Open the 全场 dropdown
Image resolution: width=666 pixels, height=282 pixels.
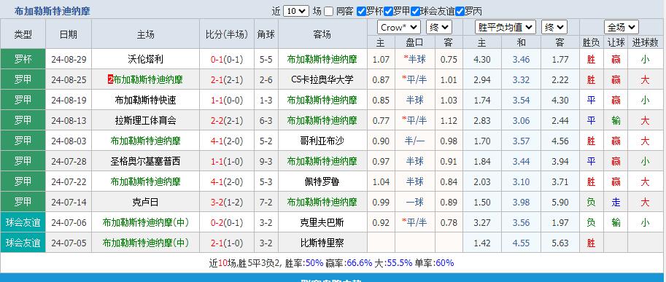click(x=621, y=28)
